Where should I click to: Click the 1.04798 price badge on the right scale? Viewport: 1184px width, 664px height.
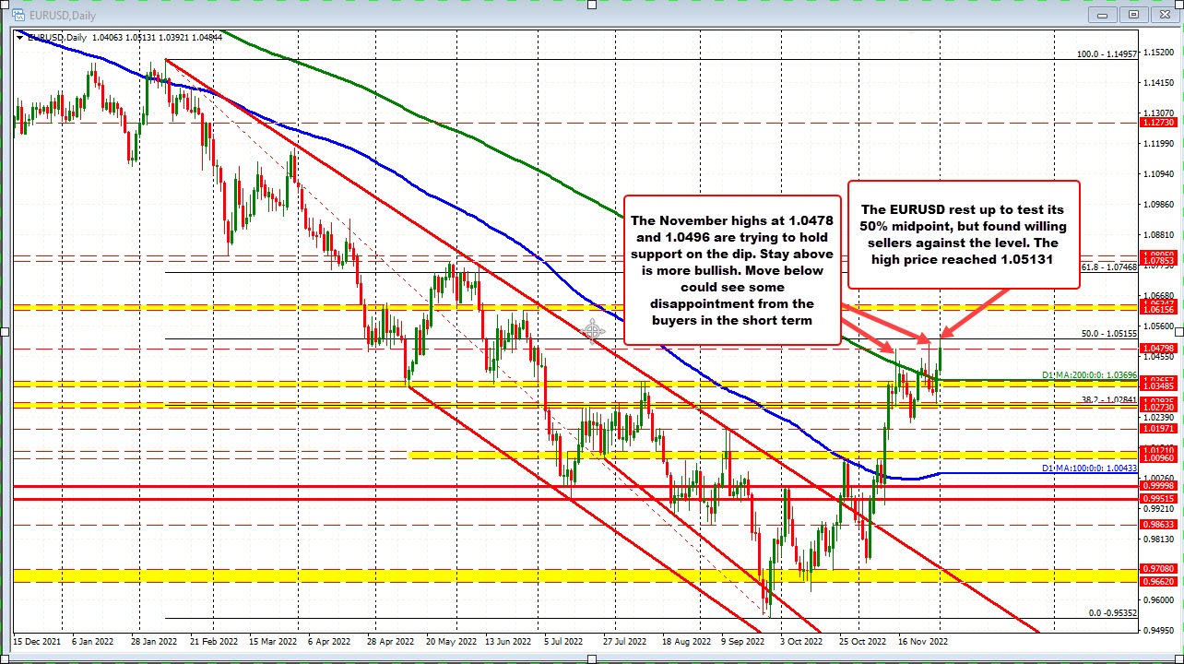[x=1161, y=348]
